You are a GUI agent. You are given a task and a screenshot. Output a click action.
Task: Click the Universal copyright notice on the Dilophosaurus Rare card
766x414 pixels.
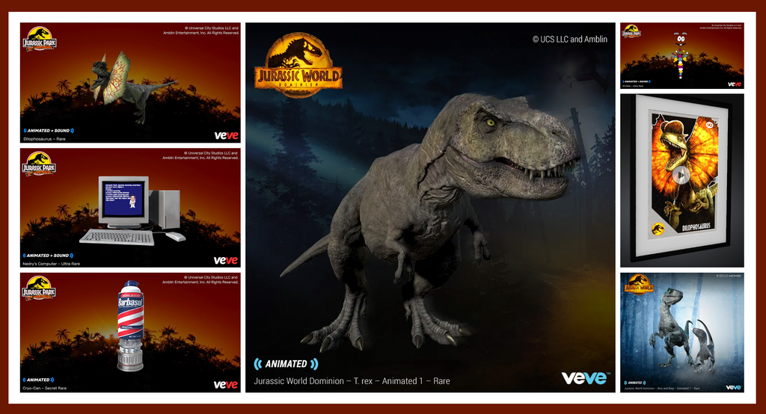coord(200,31)
